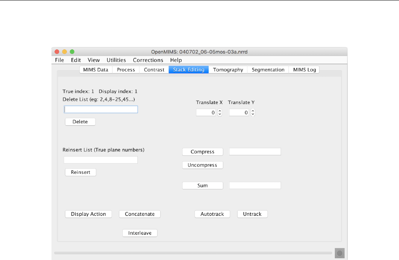This screenshot has height=260, width=399.
Task: Select the Stack Editing tab
Action: point(188,70)
